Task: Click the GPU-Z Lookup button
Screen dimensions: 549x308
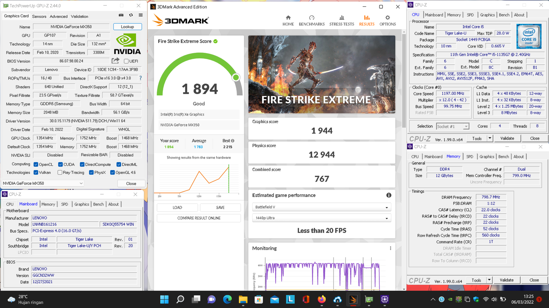Action: pyautogui.click(x=128, y=27)
